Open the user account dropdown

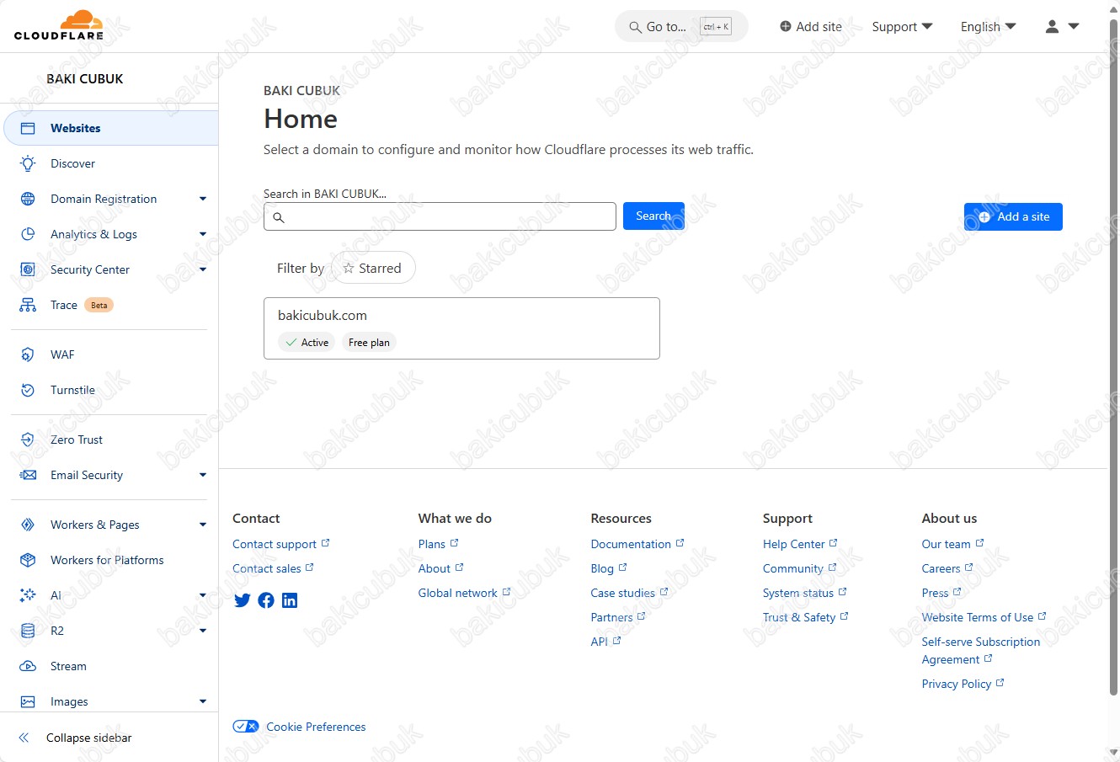pos(1062,26)
